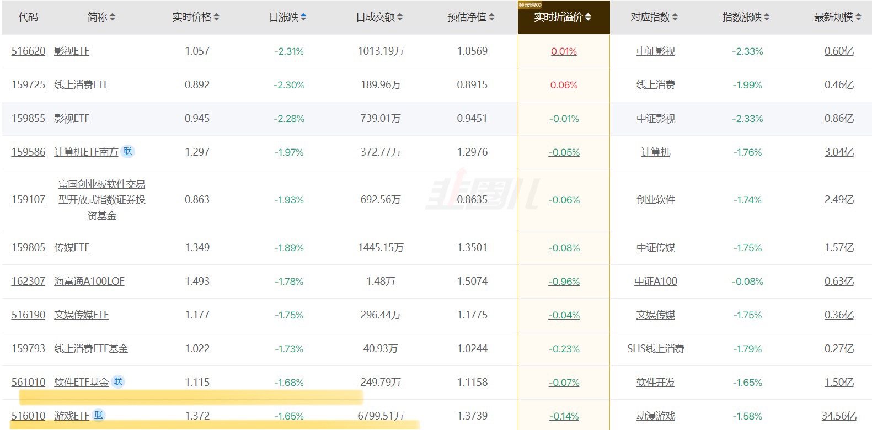Click discount -0.23% for 线上消费ETF基金

(564, 349)
